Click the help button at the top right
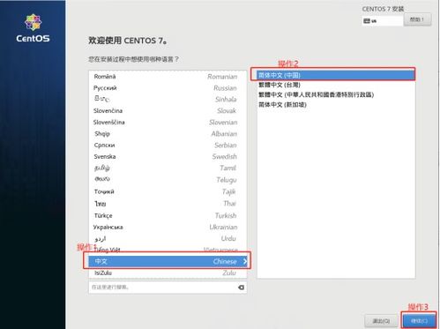This screenshot has width=440, height=329. tap(417, 19)
